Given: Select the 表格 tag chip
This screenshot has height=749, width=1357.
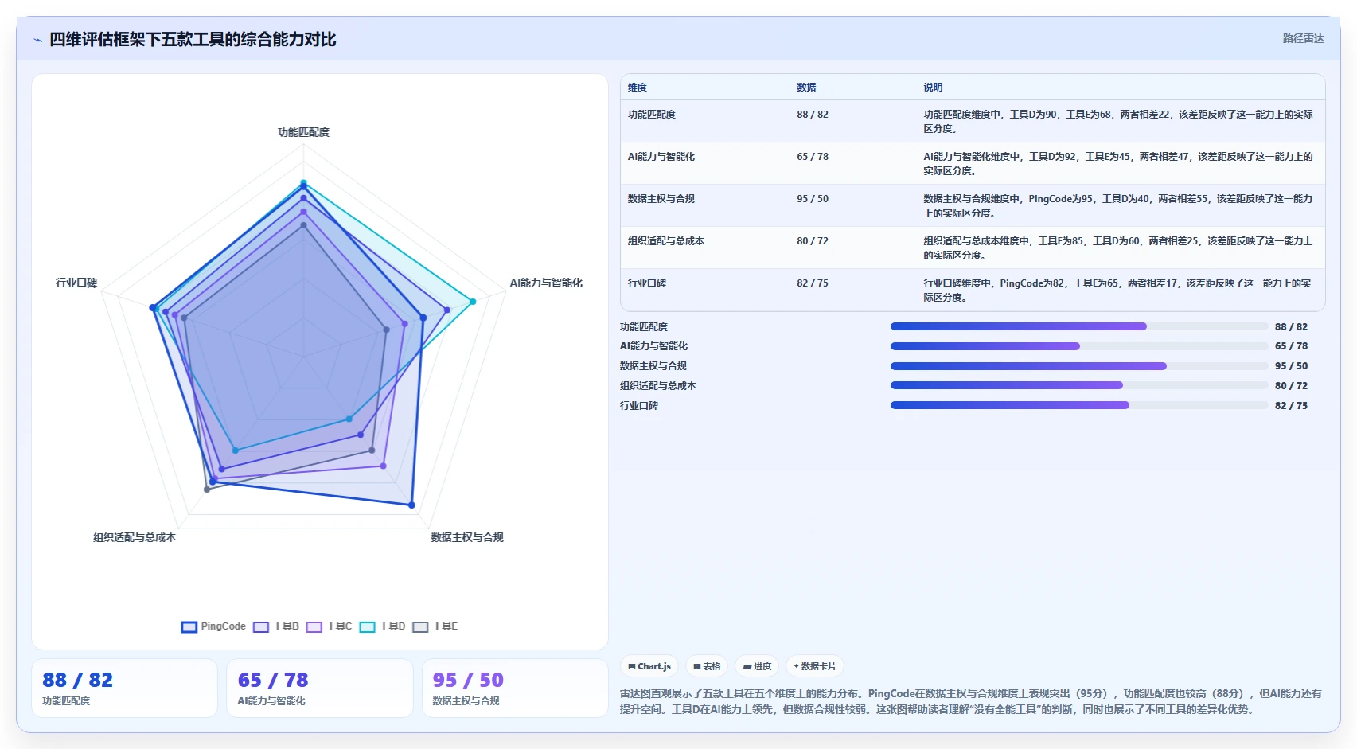Looking at the screenshot, I should tap(707, 666).
